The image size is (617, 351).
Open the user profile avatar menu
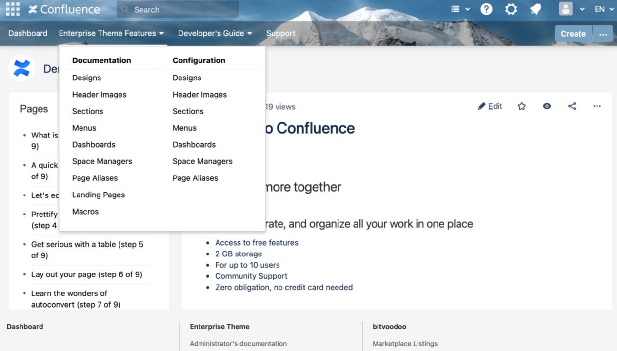tap(566, 9)
